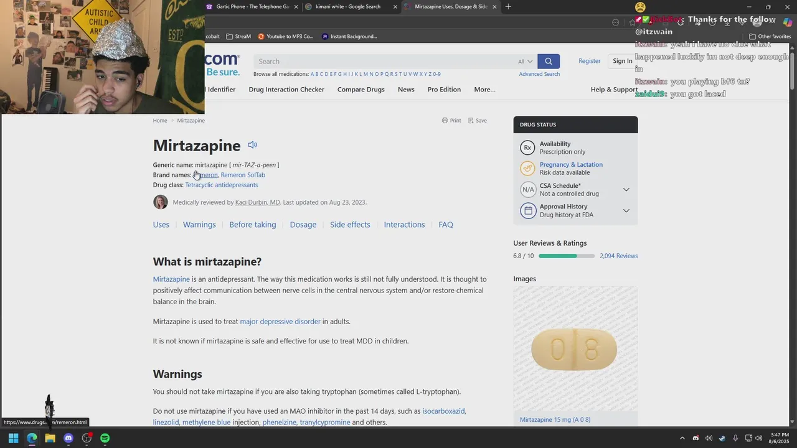Screen dimensions: 797x448
Task: Click the Save page icon link
Action: pyautogui.click(x=478, y=121)
